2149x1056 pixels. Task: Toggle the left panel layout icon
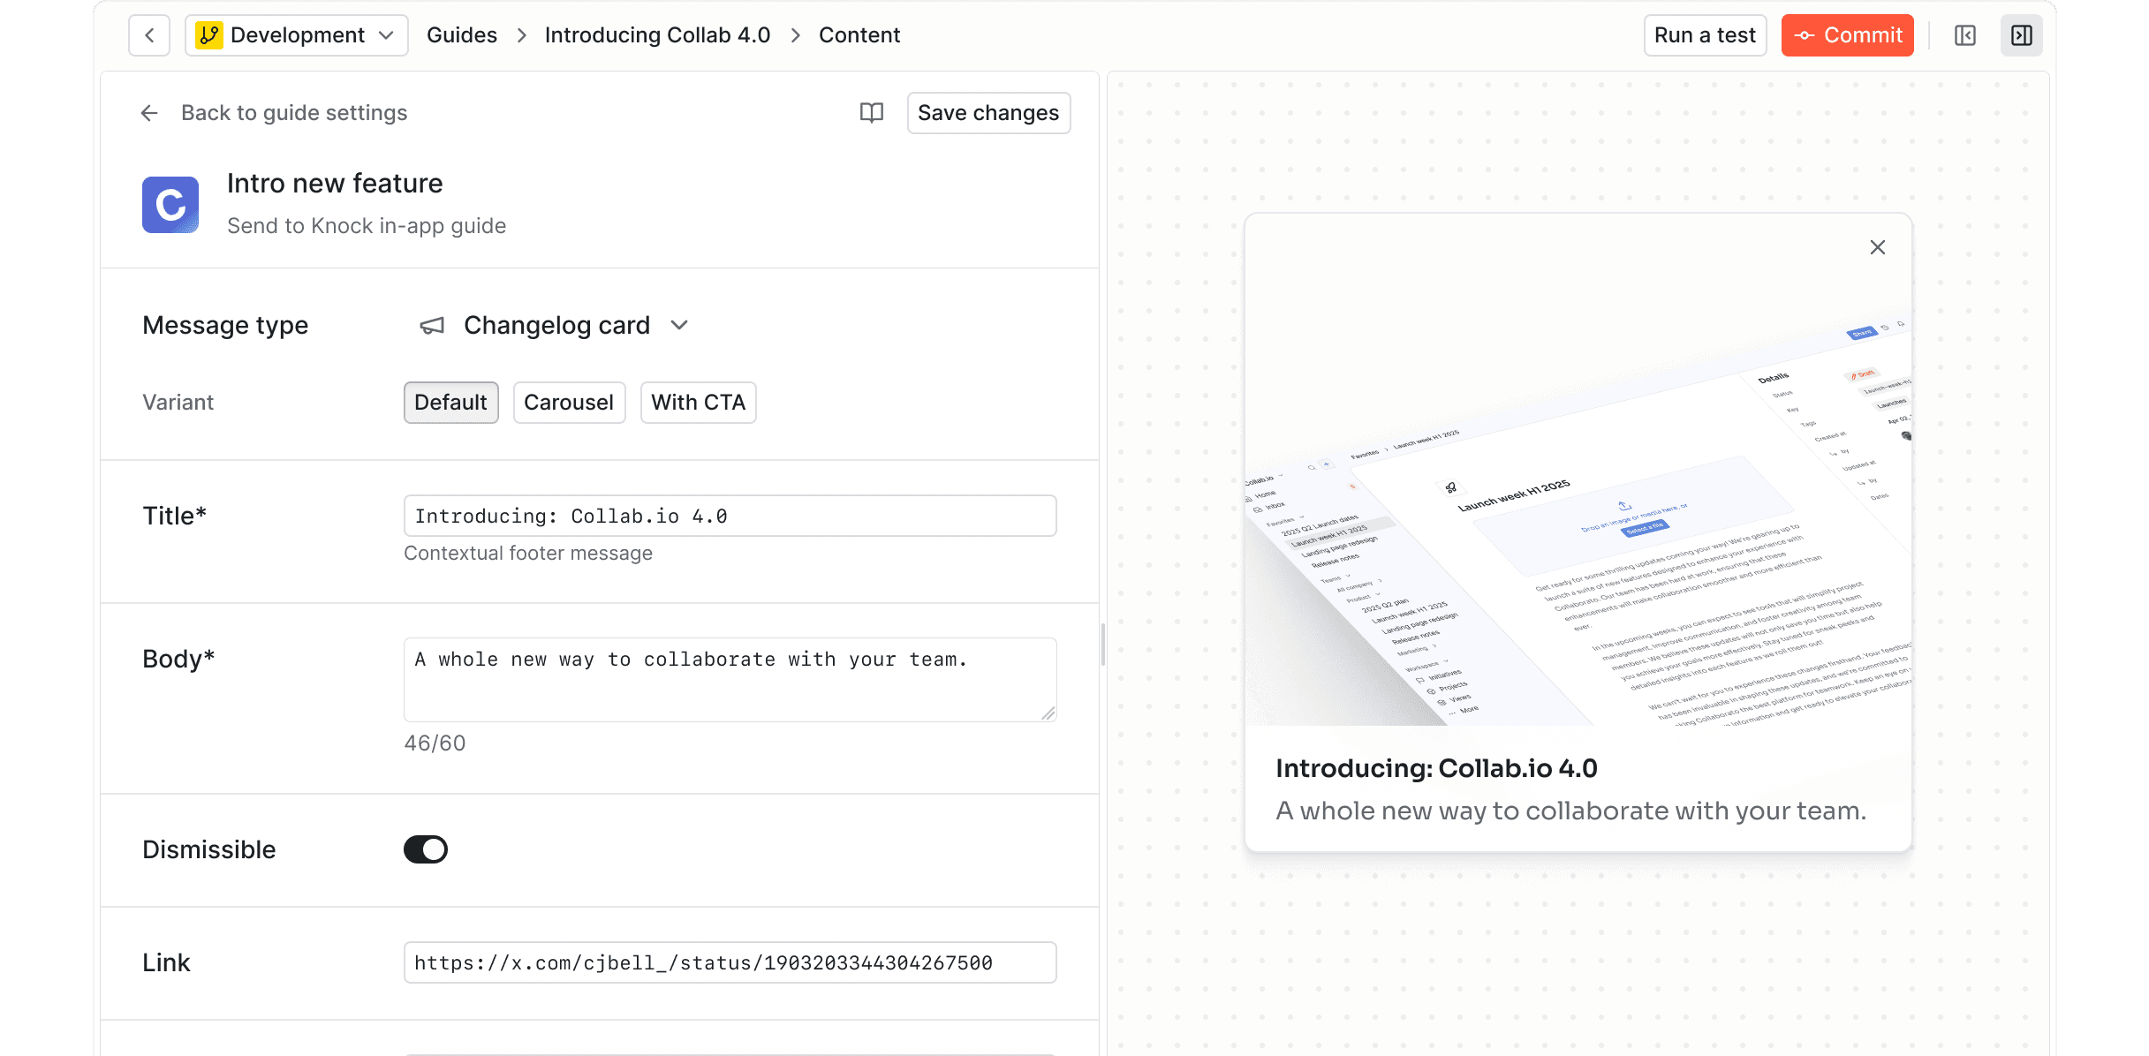pos(1965,35)
